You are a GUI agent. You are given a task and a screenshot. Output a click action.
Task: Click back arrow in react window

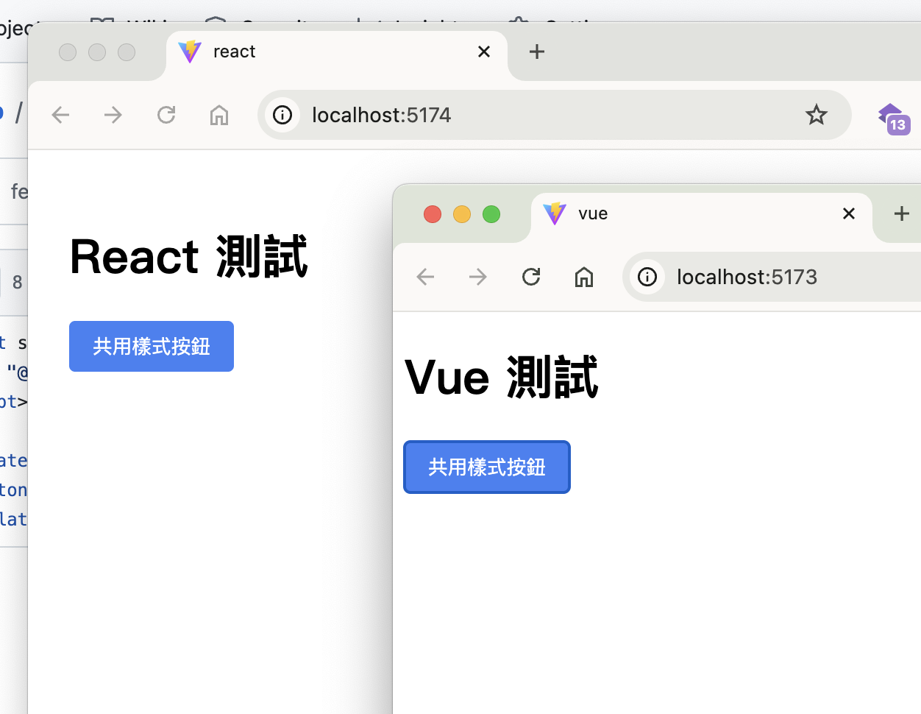point(60,115)
